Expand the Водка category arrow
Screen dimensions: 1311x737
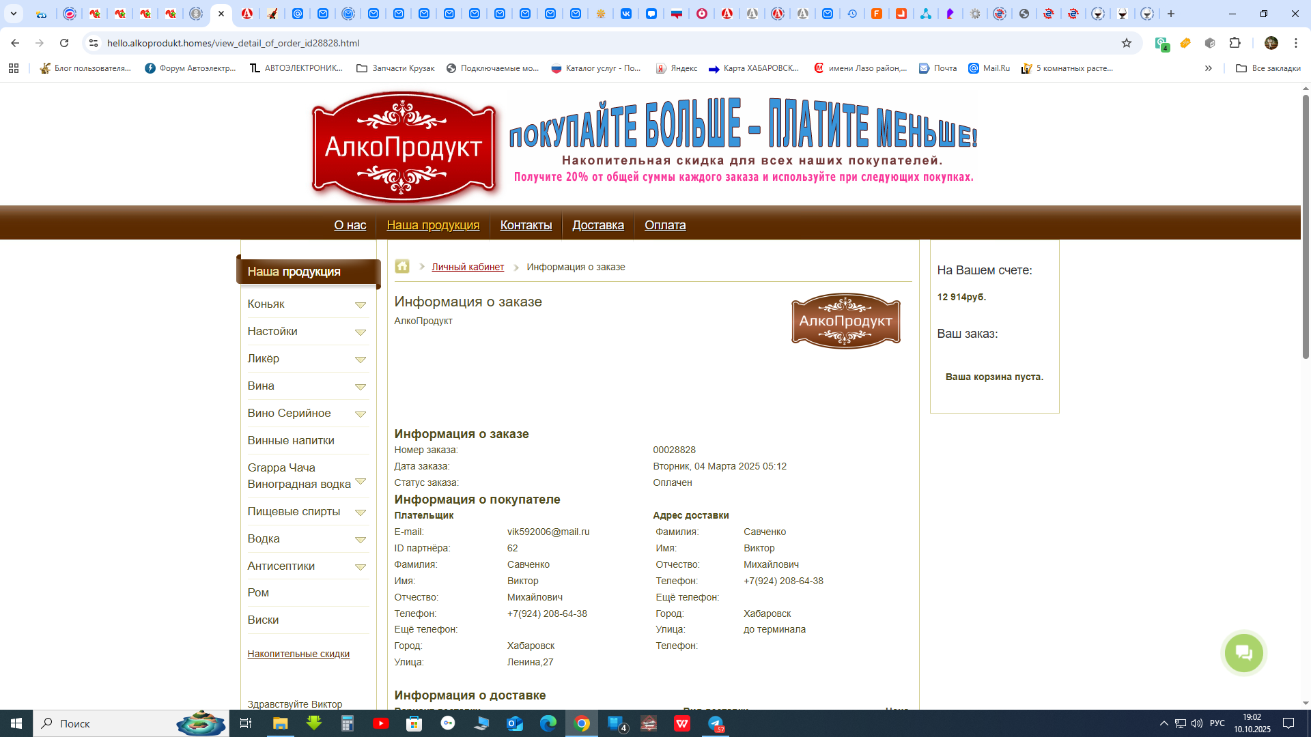tap(361, 540)
